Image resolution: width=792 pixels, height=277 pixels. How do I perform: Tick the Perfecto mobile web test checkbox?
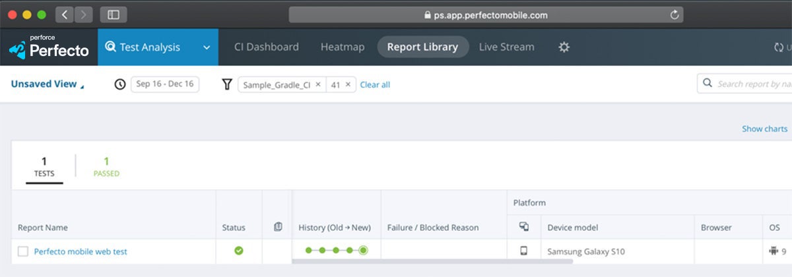coord(23,251)
